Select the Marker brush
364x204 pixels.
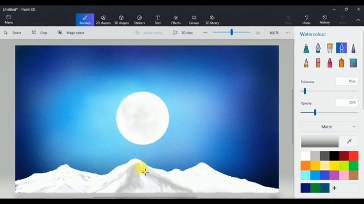[306, 48]
